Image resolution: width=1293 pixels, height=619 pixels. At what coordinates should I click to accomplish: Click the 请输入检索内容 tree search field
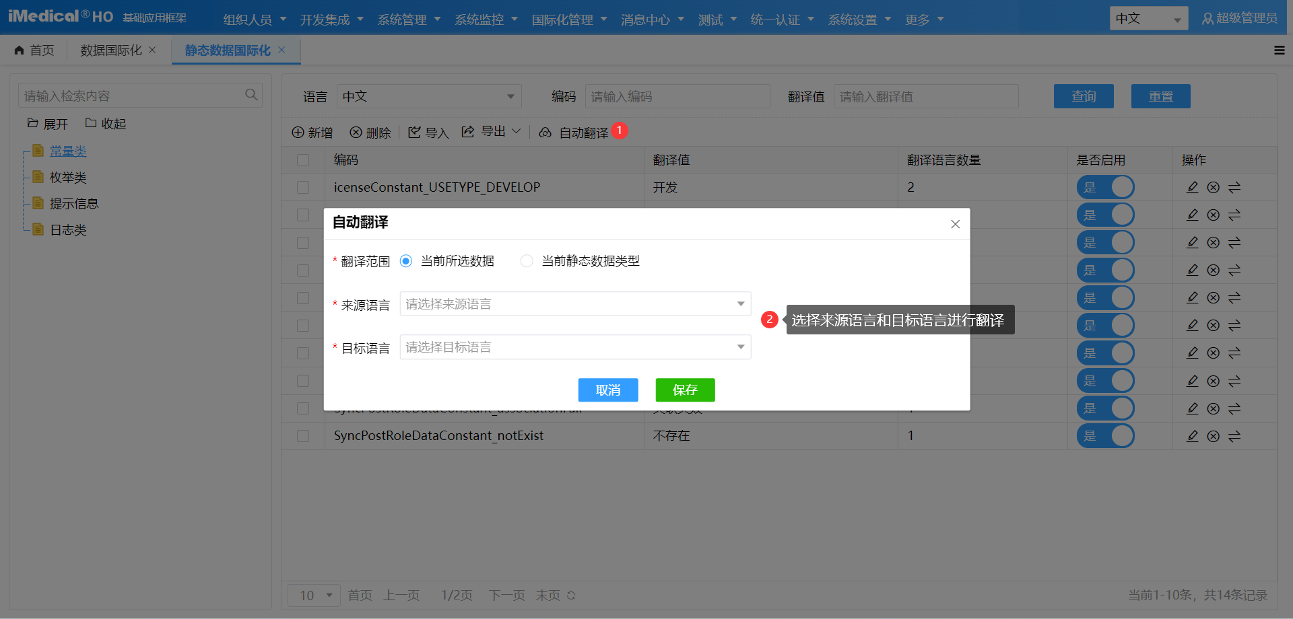coord(140,96)
